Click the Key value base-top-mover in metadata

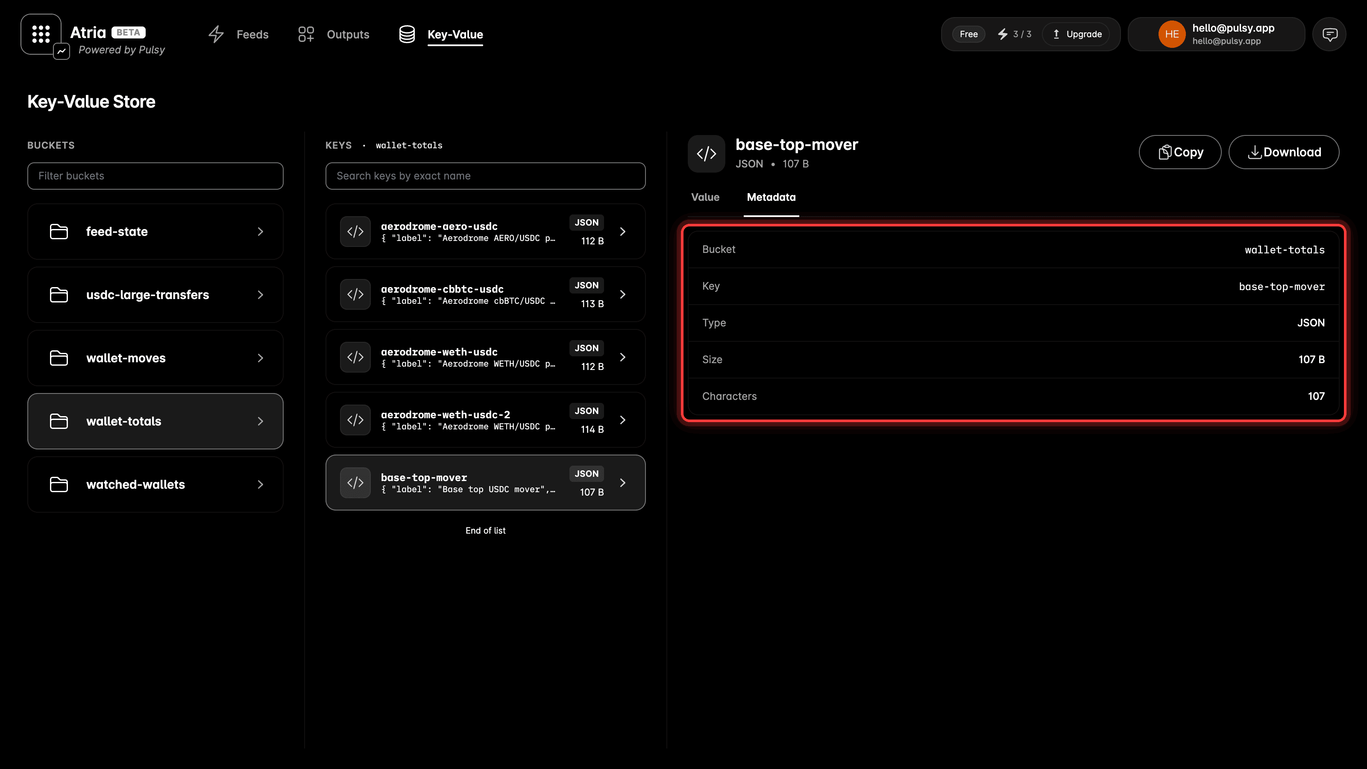tap(1282, 286)
